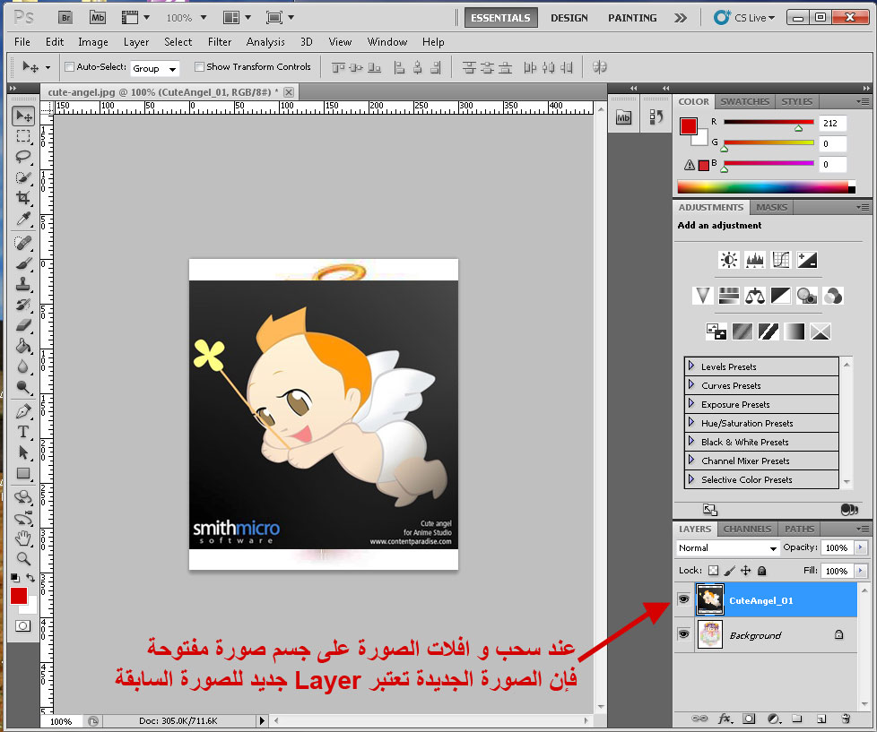Switch to the Swatches tab

tap(744, 102)
